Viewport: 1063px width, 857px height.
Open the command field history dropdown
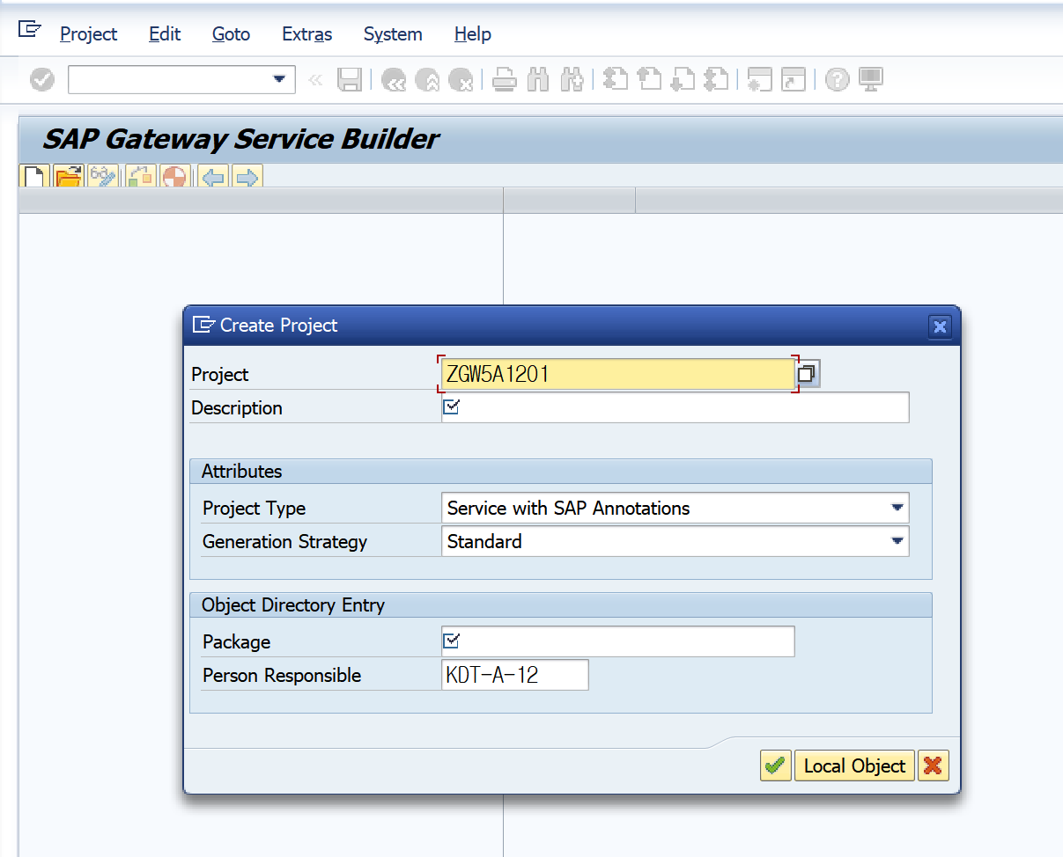pyautogui.click(x=279, y=79)
